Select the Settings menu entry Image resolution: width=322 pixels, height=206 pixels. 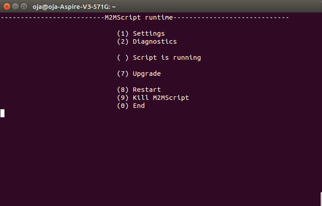pos(149,33)
